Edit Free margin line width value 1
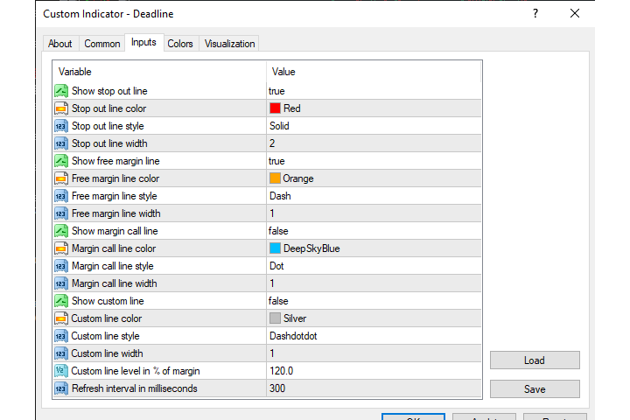 point(374,213)
